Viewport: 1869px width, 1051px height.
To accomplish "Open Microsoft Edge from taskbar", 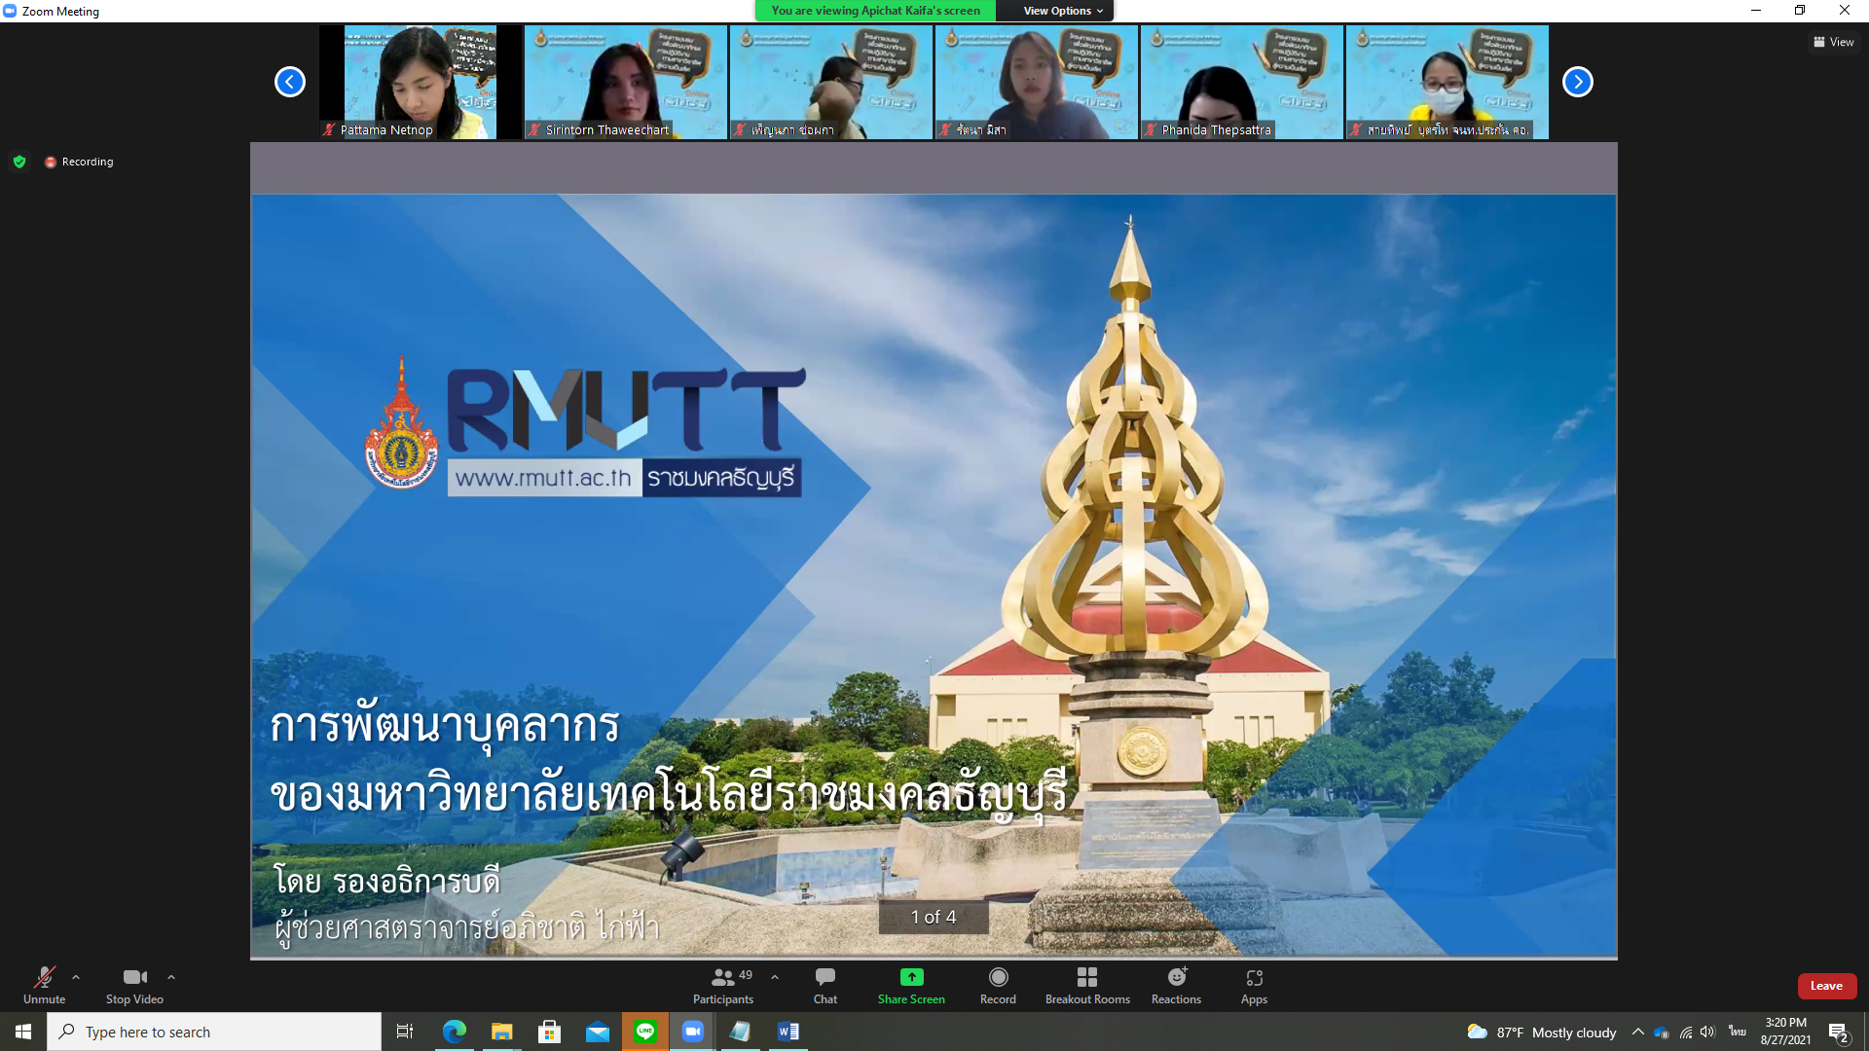I will pyautogui.click(x=454, y=1032).
